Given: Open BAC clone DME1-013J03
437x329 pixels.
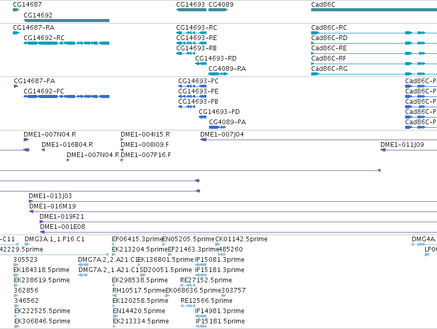Looking at the screenshot, I should tap(50, 196).
